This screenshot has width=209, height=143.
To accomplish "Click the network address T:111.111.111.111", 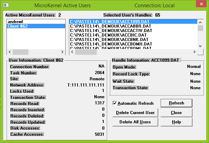I will click(x=86, y=85).
